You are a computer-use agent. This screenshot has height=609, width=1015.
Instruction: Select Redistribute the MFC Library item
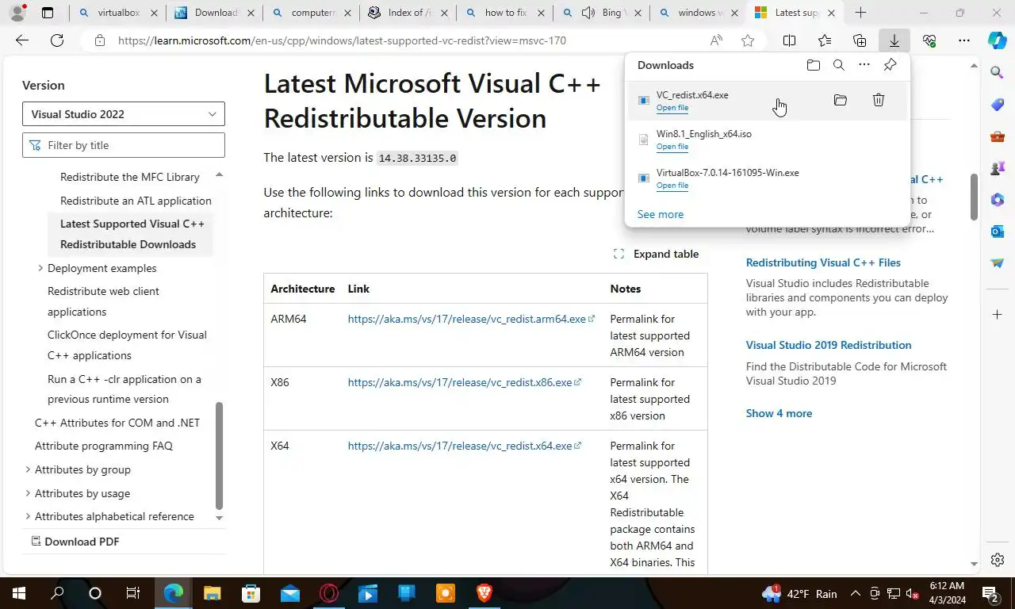click(130, 177)
